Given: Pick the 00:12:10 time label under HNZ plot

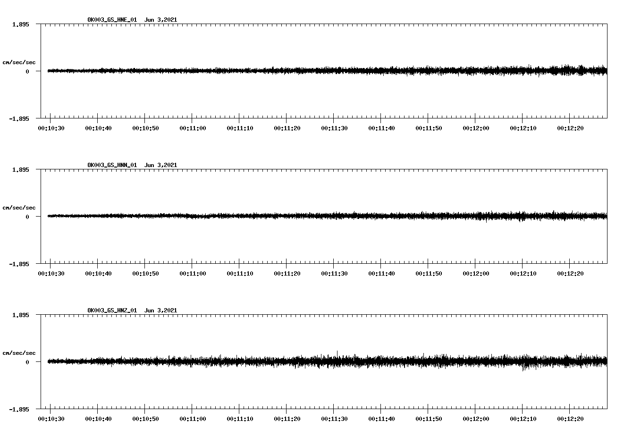Looking at the screenshot, I should pos(523,419).
